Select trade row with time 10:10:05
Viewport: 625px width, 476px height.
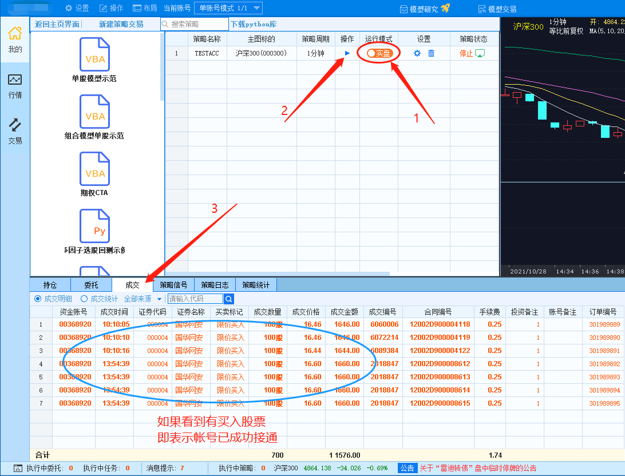tap(327, 324)
